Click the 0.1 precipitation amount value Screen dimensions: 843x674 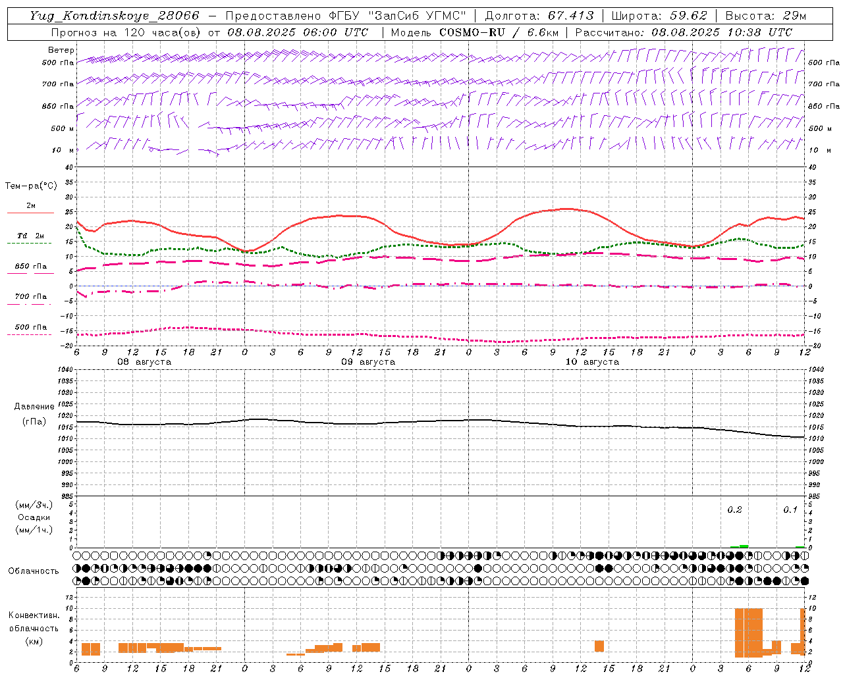(790, 510)
